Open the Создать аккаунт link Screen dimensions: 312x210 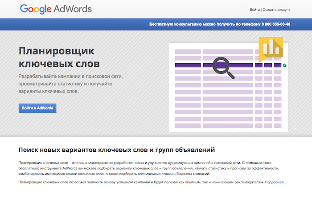pyautogui.click(x=276, y=9)
